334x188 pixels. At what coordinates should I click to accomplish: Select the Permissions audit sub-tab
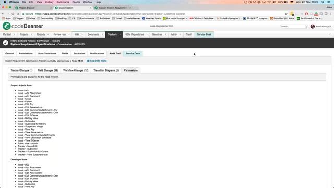131,70
